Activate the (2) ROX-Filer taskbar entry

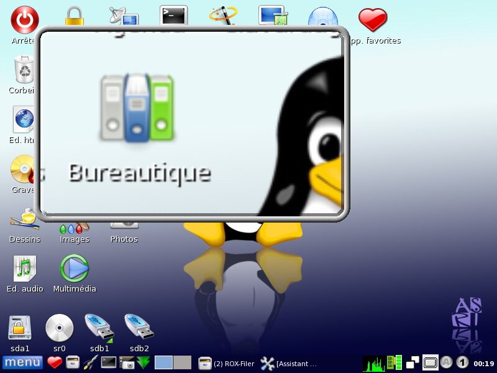[x=226, y=364]
